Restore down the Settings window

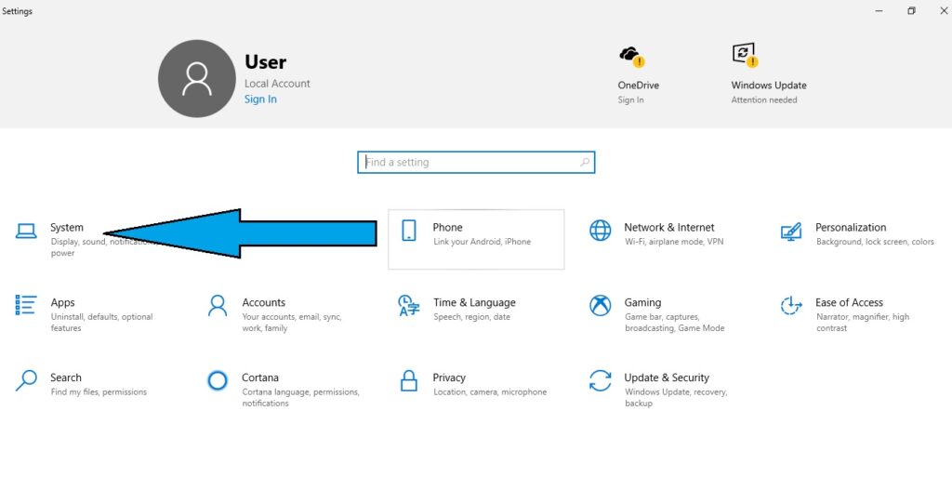tap(911, 11)
